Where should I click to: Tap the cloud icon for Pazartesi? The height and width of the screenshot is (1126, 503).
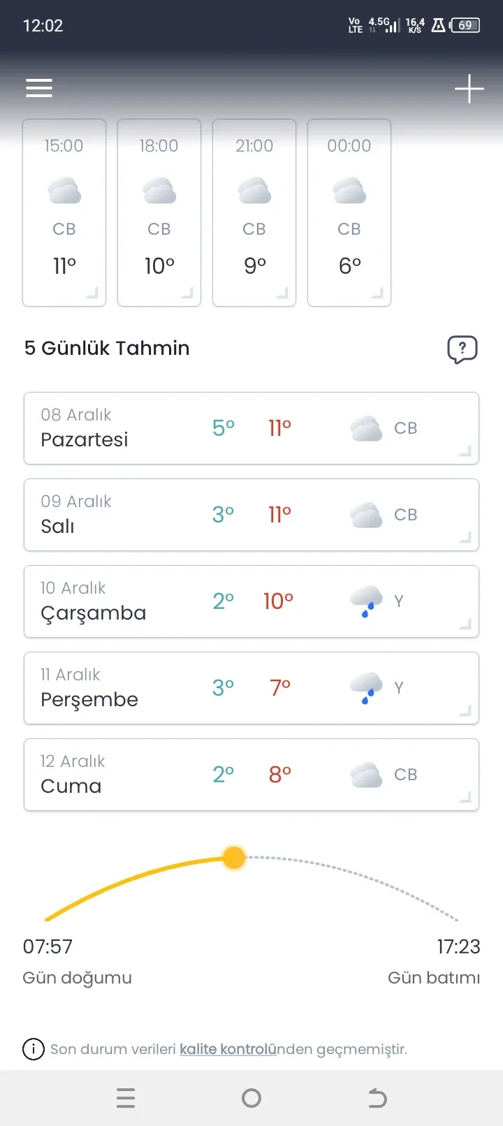point(366,428)
